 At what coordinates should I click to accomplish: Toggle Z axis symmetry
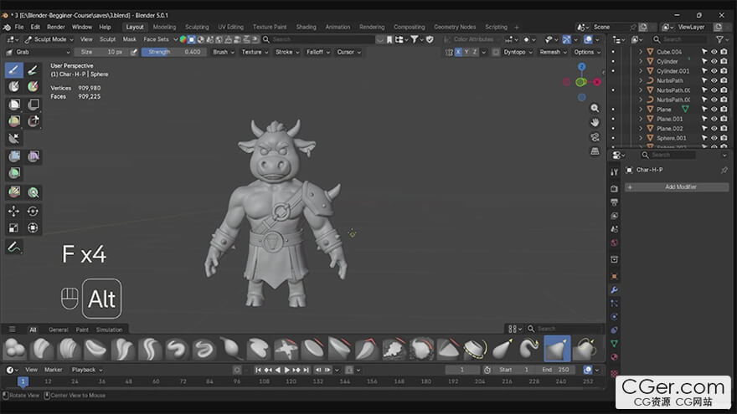pos(475,52)
